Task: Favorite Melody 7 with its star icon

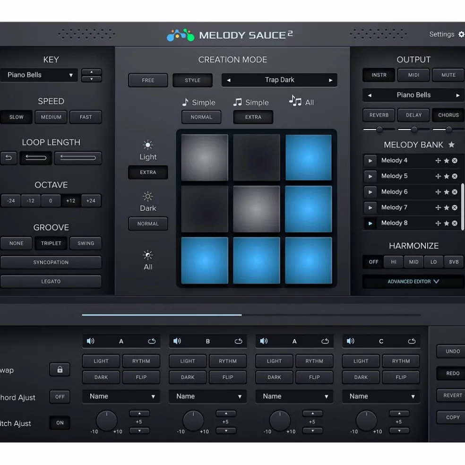Action: coord(446,207)
